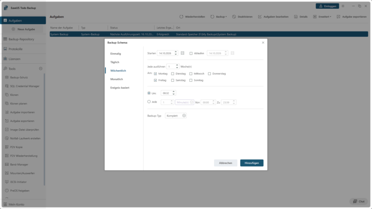Click the Wiederherstellen restore icon

181,16
